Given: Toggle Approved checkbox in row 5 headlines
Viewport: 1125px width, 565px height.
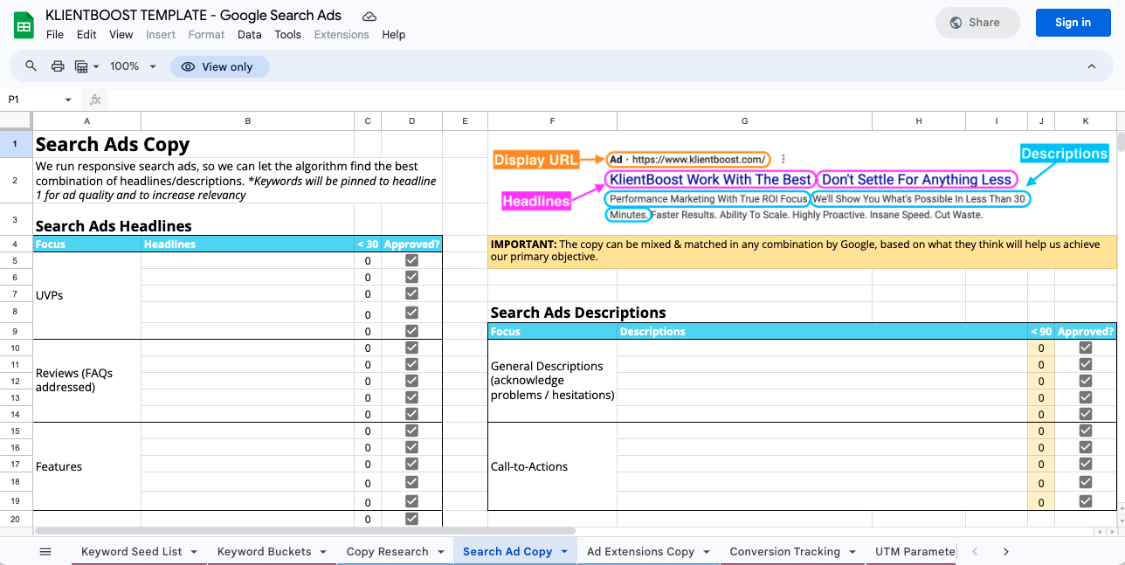Looking at the screenshot, I should (x=411, y=260).
